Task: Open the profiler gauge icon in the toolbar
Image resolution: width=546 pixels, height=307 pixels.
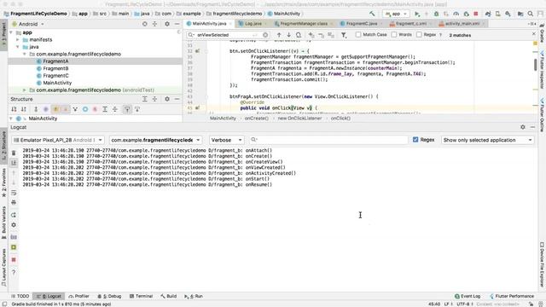Action: (456, 14)
